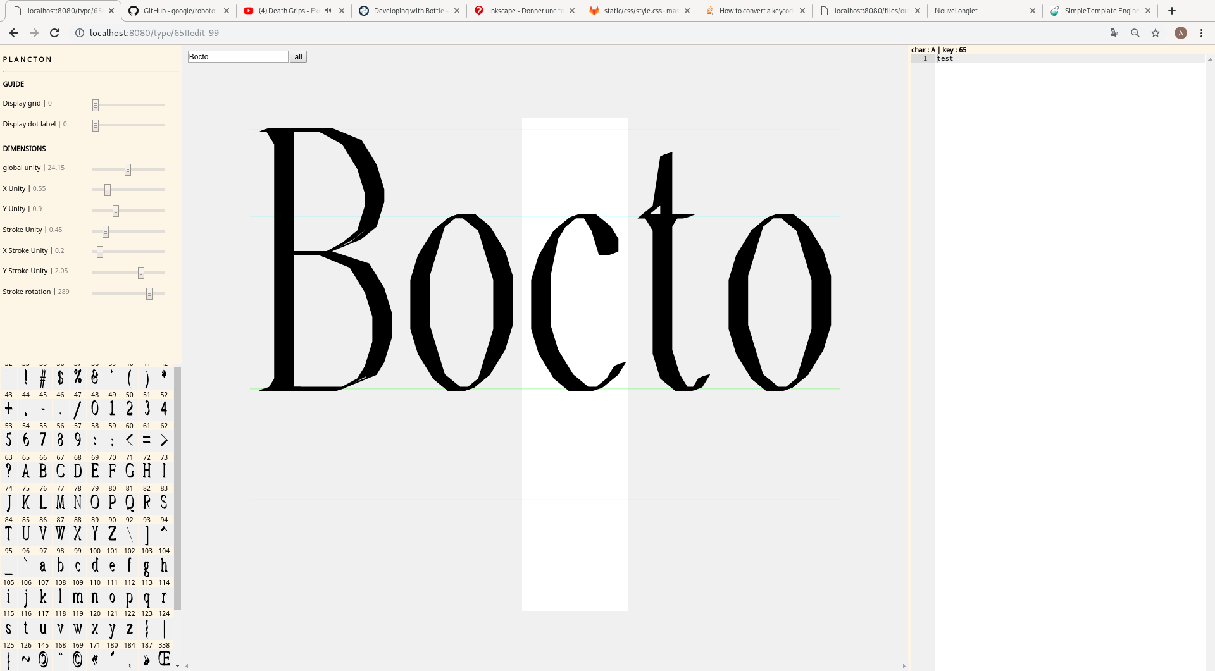Click the Stroke rotation slider handle
1215x671 pixels.
(x=149, y=293)
